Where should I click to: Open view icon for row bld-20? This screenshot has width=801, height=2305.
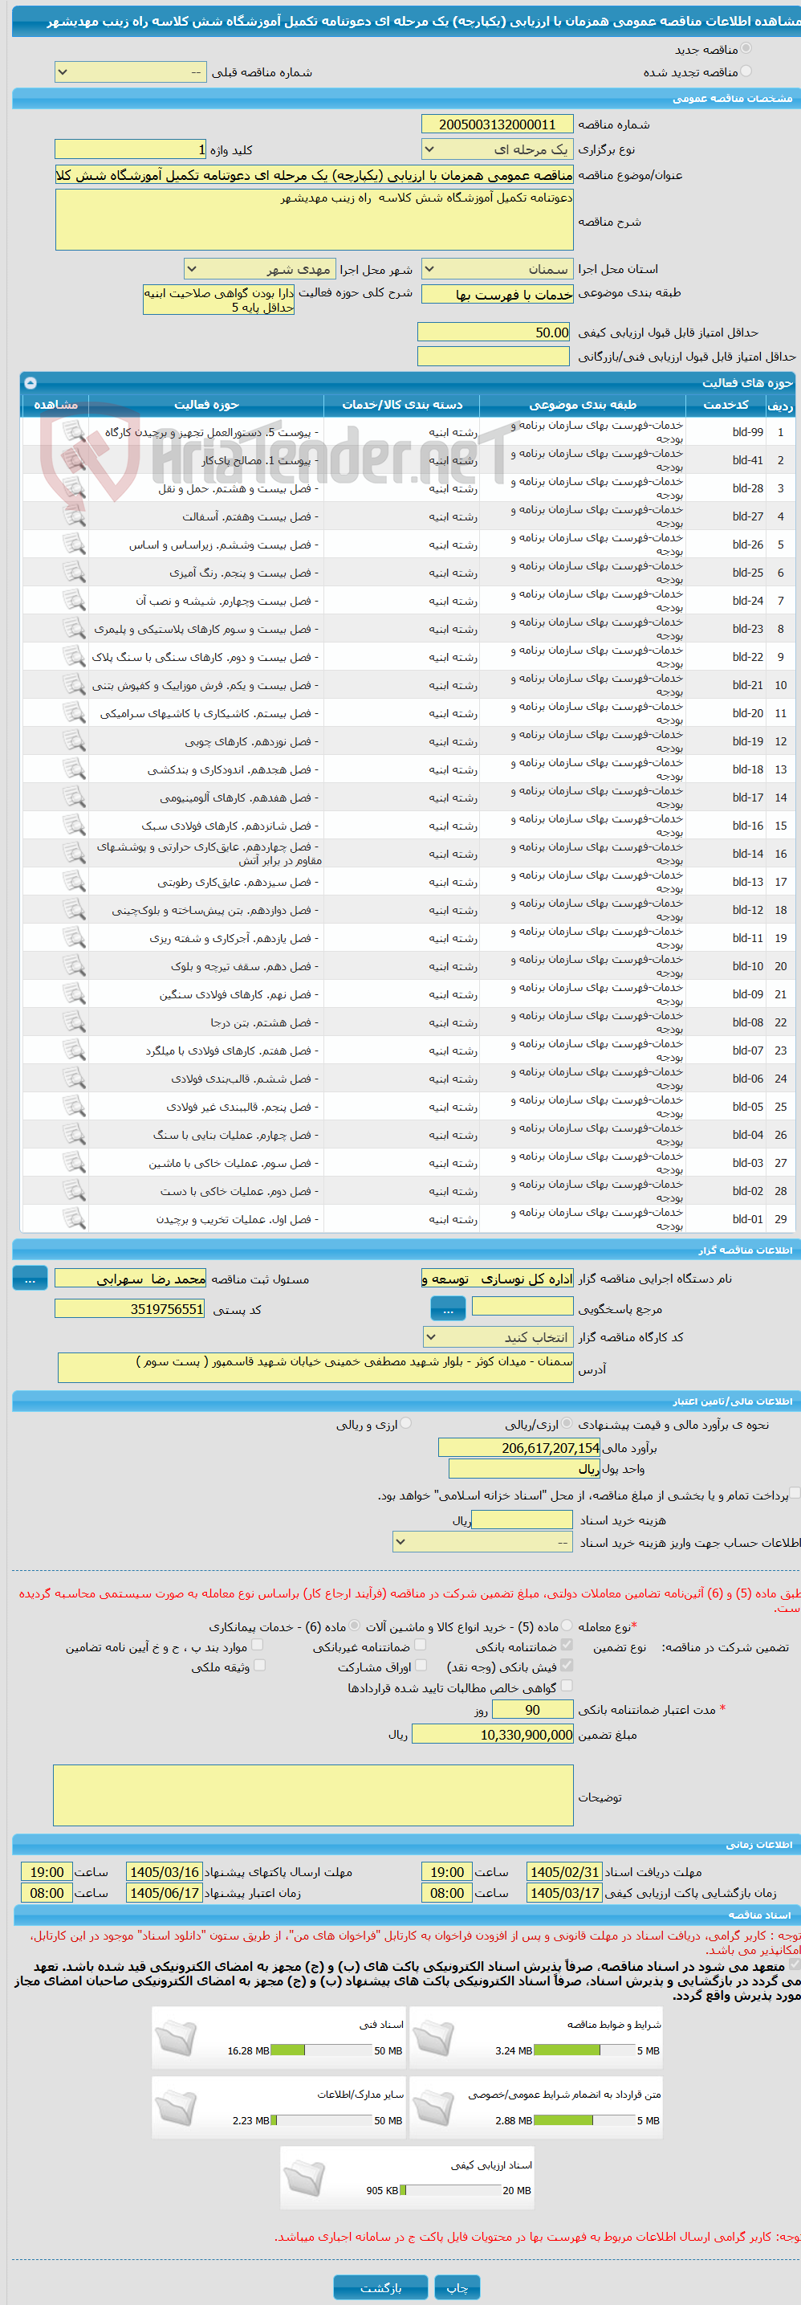[73, 713]
